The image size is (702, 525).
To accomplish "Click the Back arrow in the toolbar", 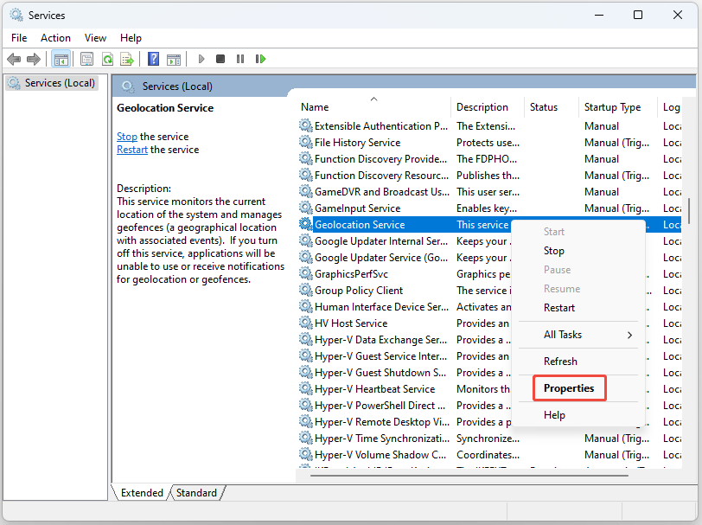I will pyautogui.click(x=14, y=59).
